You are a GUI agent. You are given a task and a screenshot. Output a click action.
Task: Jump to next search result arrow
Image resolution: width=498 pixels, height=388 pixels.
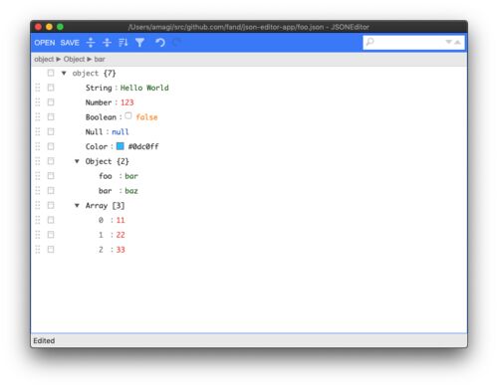(x=448, y=42)
